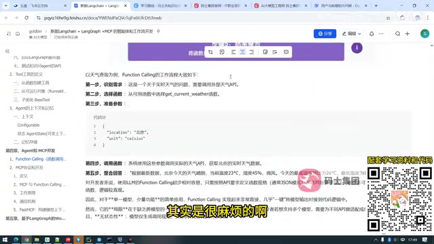This screenshot has width=434, height=244.
Task: Open document search magnifier
Action: pyautogui.click(x=397, y=34)
